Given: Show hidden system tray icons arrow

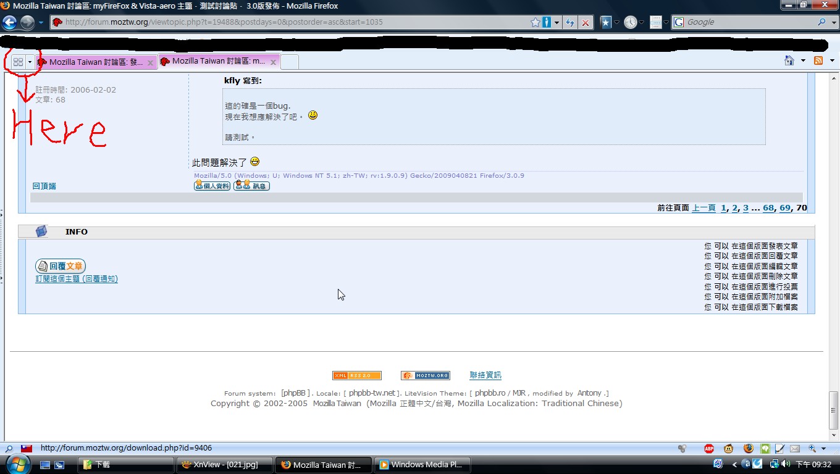Looking at the screenshot, I should (x=734, y=464).
